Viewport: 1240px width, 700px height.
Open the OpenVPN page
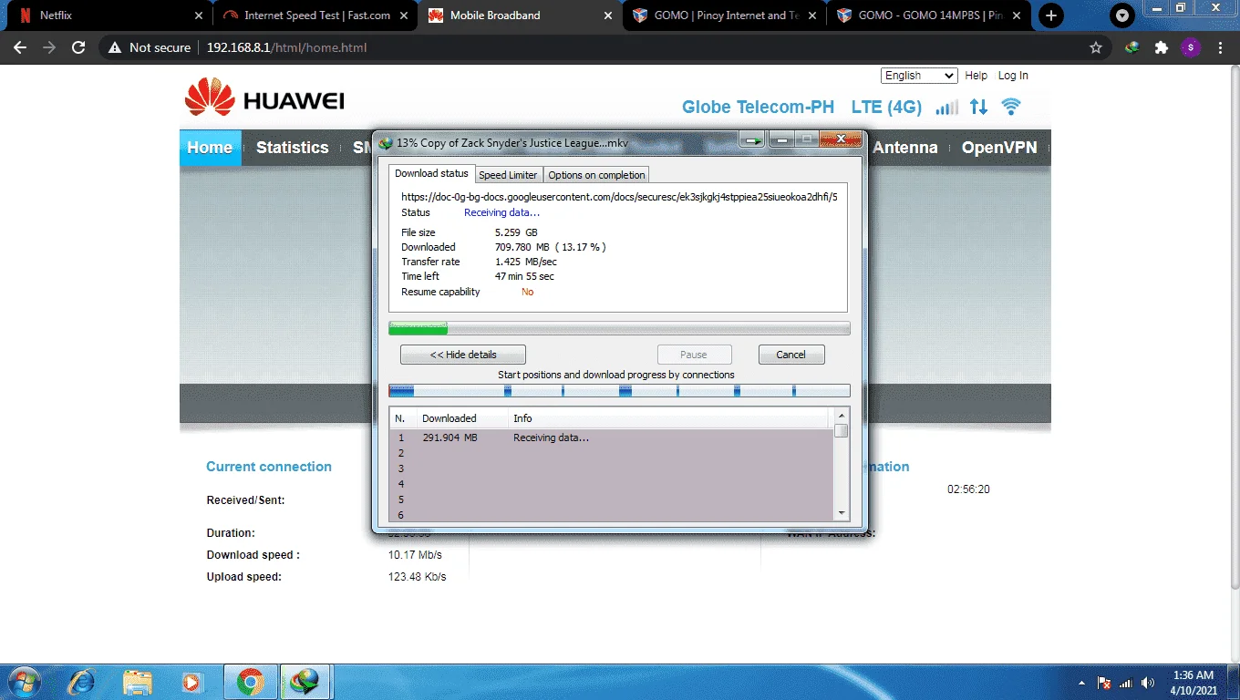tap(999, 148)
